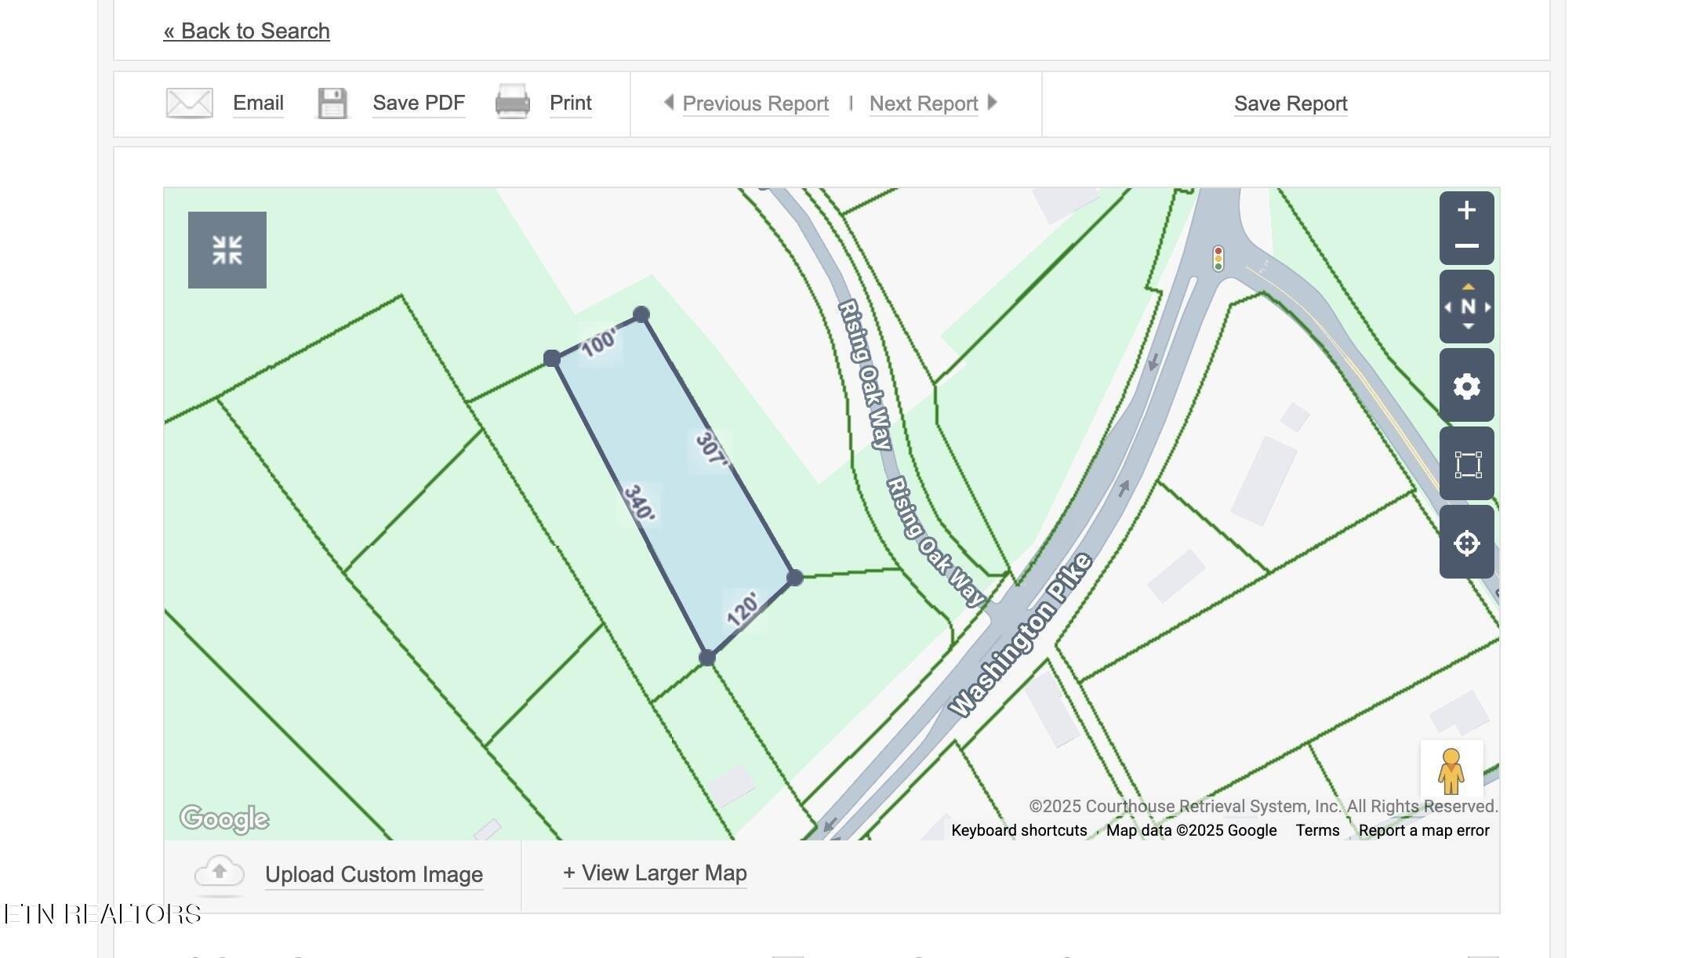The height and width of the screenshot is (958, 1703).
Task: Select the rectangle area selection tool
Action: (1467, 464)
